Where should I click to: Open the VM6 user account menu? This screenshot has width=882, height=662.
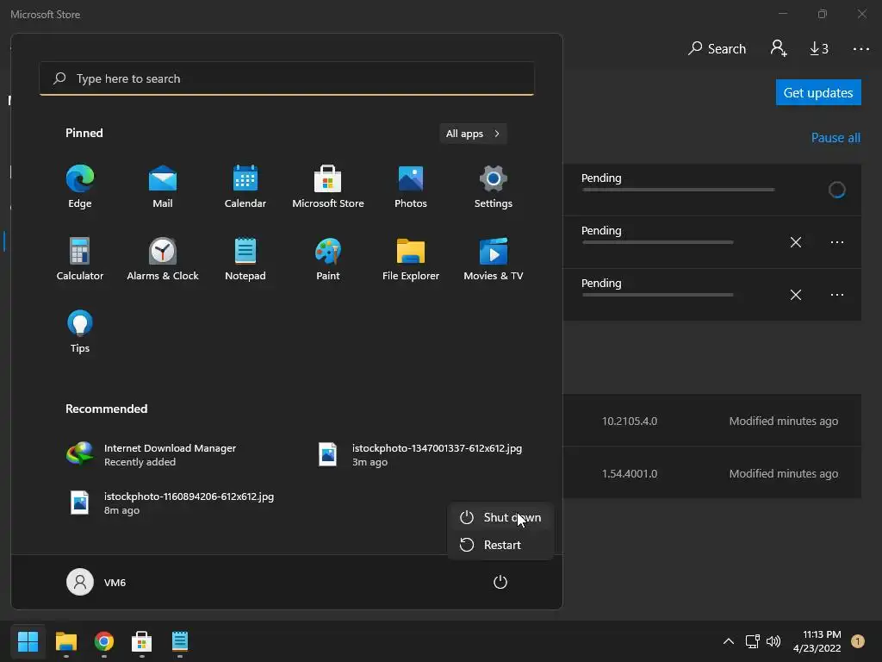coord(96,582)
